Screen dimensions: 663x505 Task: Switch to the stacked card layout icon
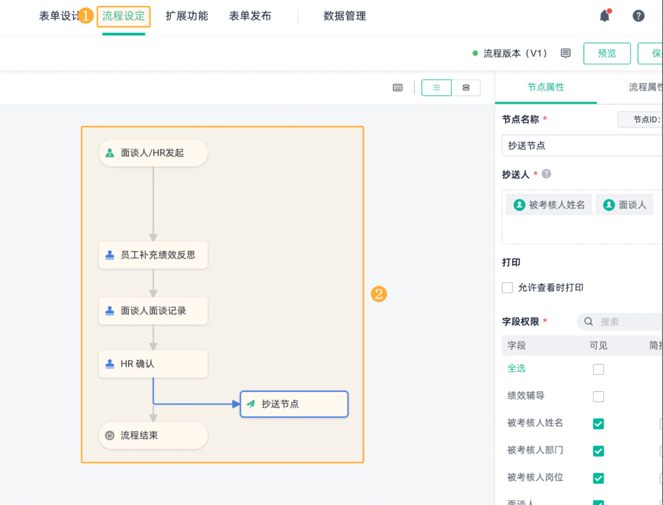pyautogui.click(x=466, y=87)
